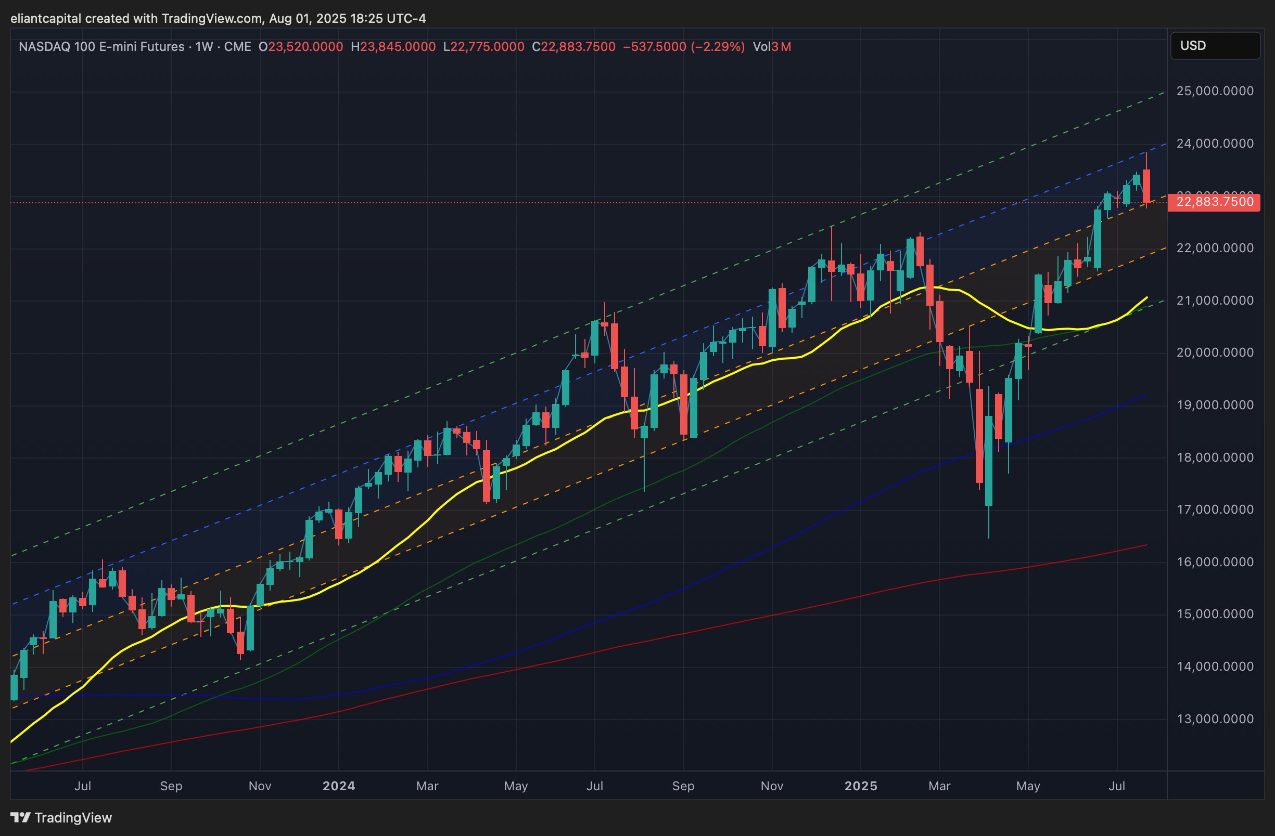Click the 2025 label on time axis
The height and width of the screenshot is (836, 1275).
[860, 786]
